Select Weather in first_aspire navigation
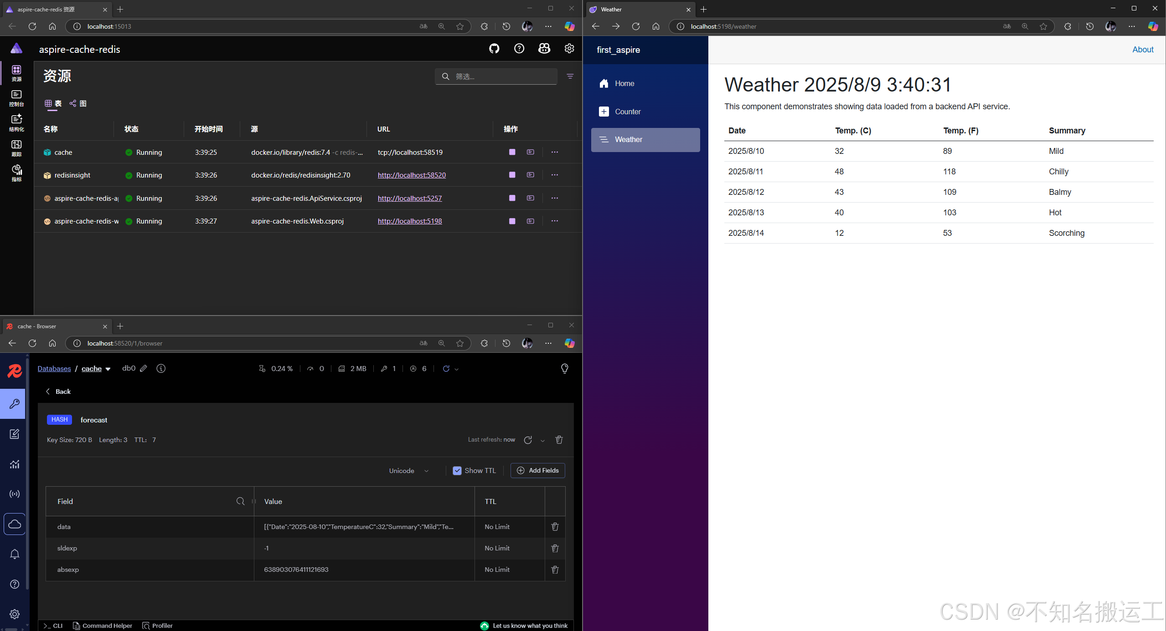Viewport: 1166px width, 631px height. coord(645,140)
